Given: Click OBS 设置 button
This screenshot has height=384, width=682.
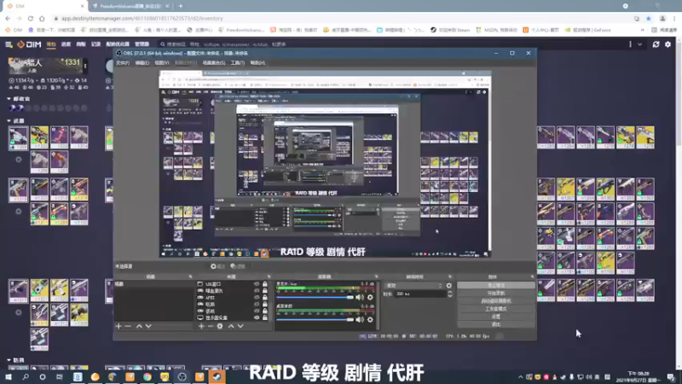Looking at the screenshot, I should click(x=496, y=317).
